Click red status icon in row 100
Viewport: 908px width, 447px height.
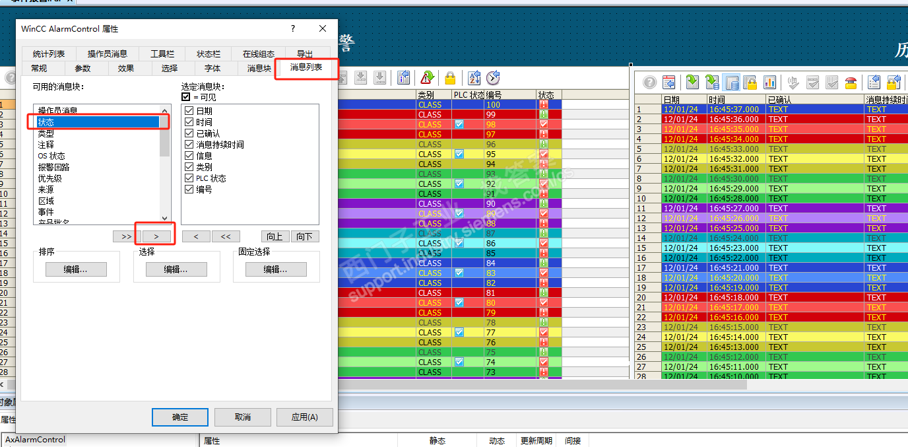[544, 105]
